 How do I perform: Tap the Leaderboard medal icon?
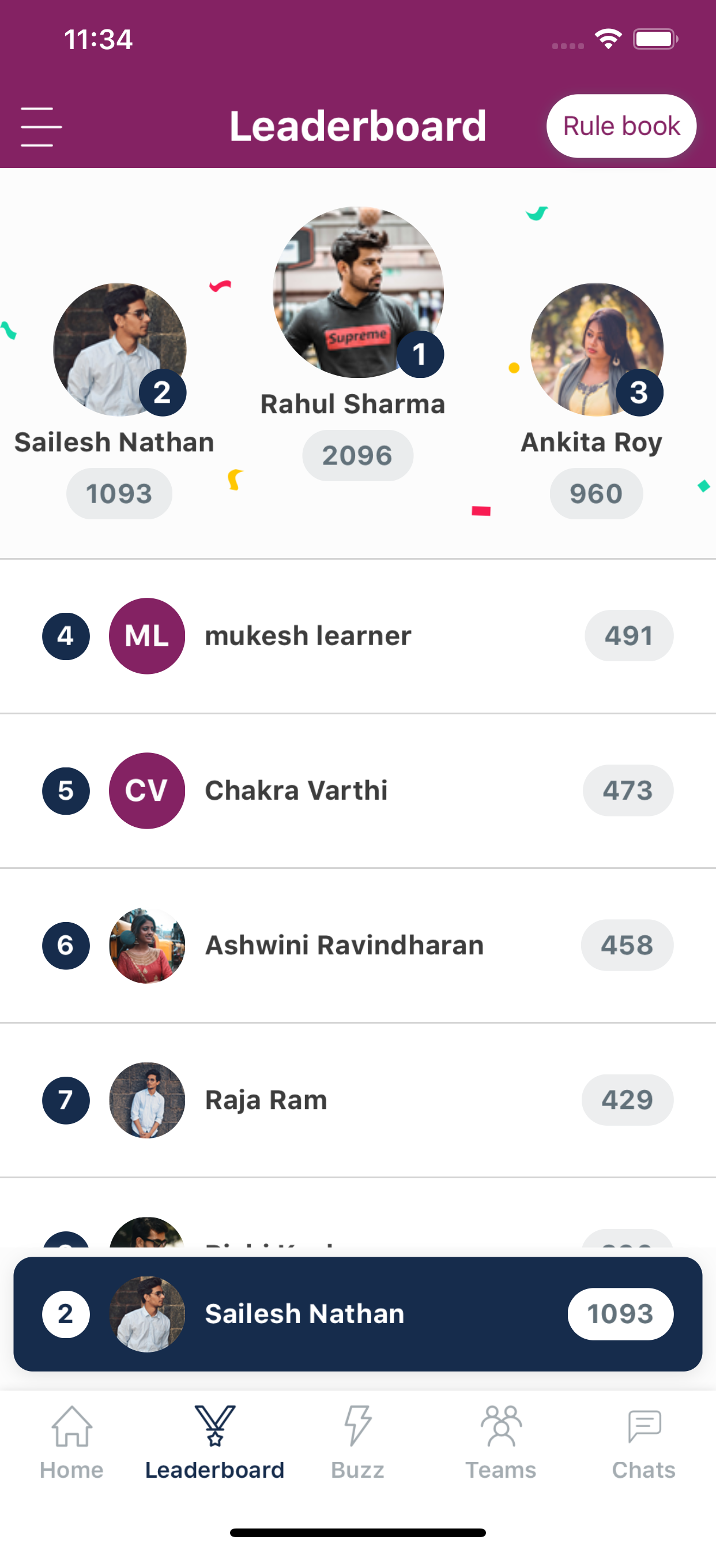[215, 1426]
